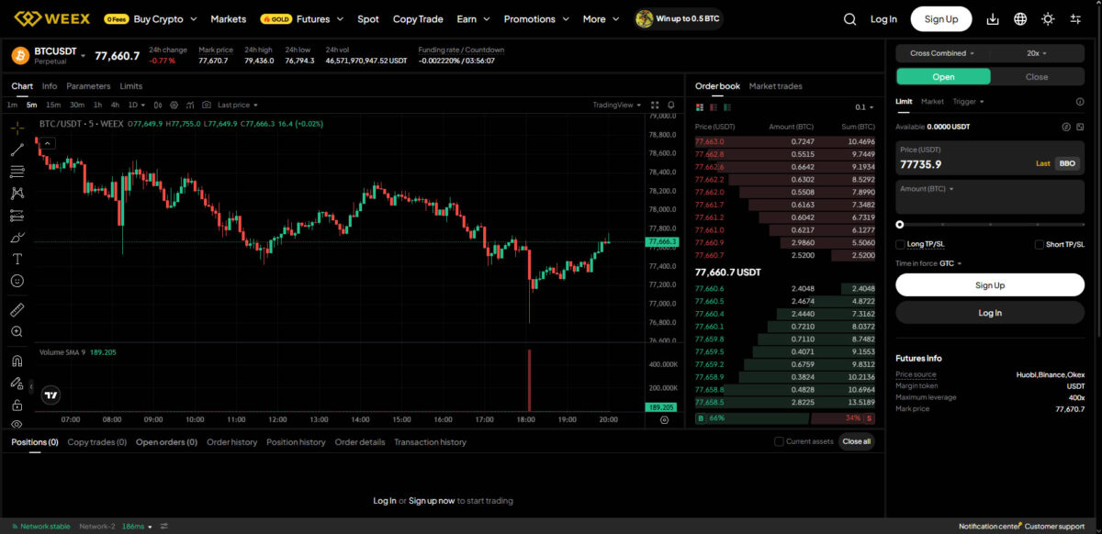1102x534 pixels.
Task: Toggle the magnet snap mode
Action: (x=17, y=361)
